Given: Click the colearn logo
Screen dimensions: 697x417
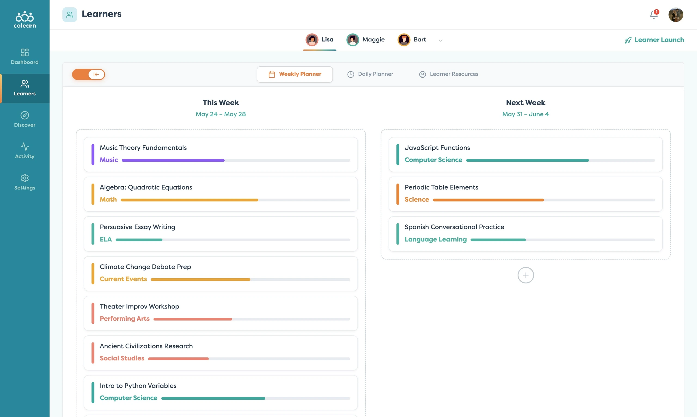Looking at the screenshot, I should coord(25,20).
